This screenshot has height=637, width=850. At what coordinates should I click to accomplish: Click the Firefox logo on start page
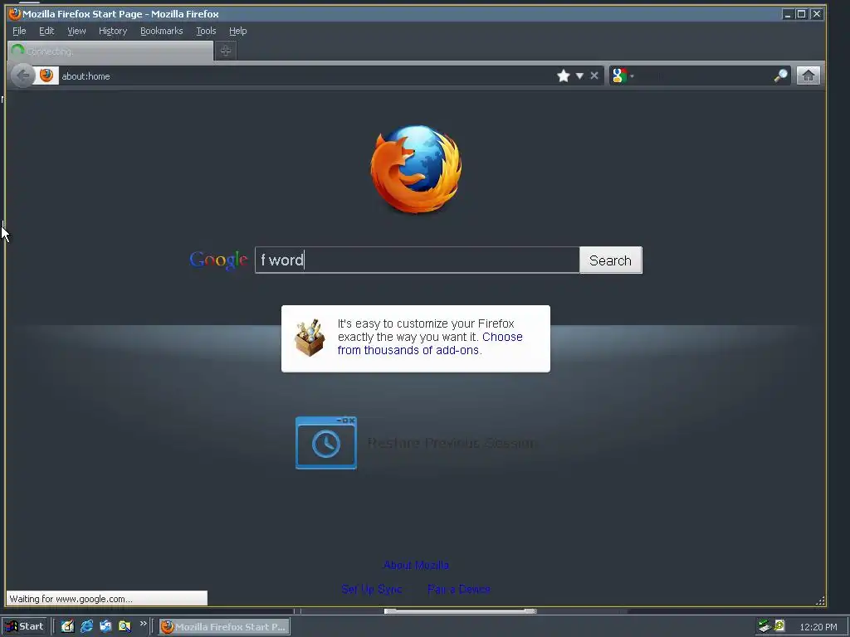417,169
